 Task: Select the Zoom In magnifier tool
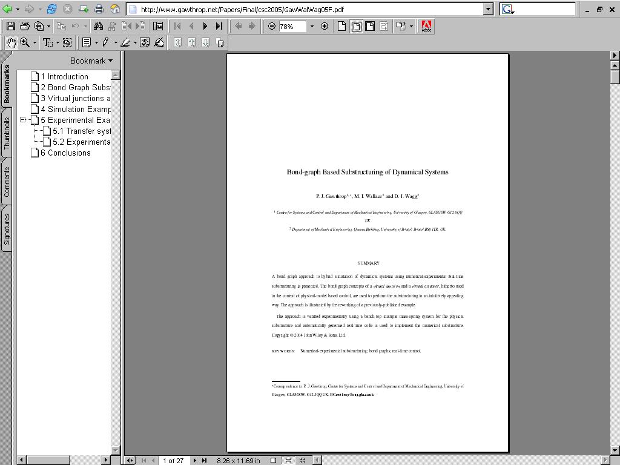[x=25, y=42]
